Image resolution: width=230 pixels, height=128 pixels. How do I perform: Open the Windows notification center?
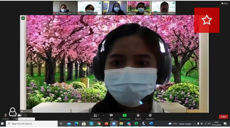225,124
